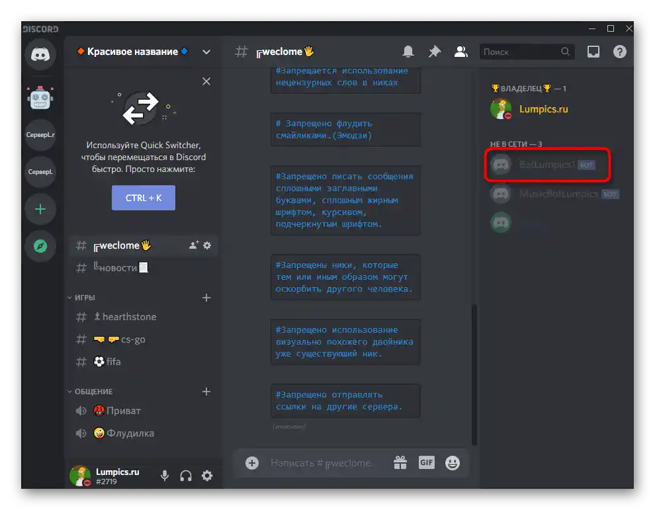Open the Discord home button

click(40, 54)
